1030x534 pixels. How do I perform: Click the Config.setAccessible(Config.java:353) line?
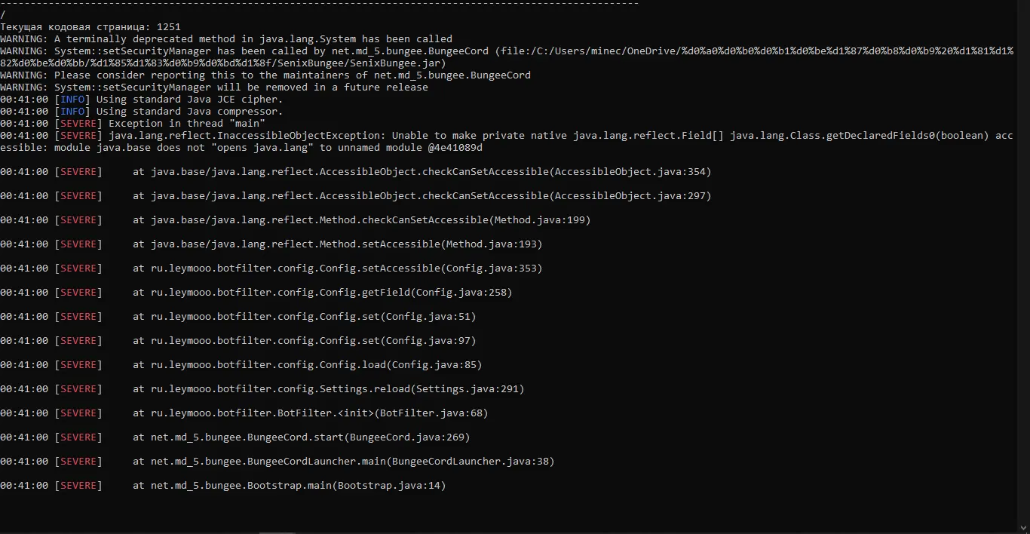coord(271,269)
